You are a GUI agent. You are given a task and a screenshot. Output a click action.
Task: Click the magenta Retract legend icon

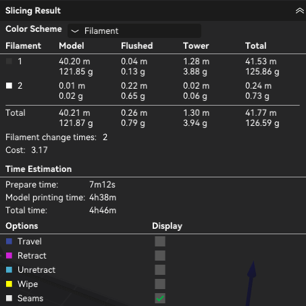(x=9, y=256)
